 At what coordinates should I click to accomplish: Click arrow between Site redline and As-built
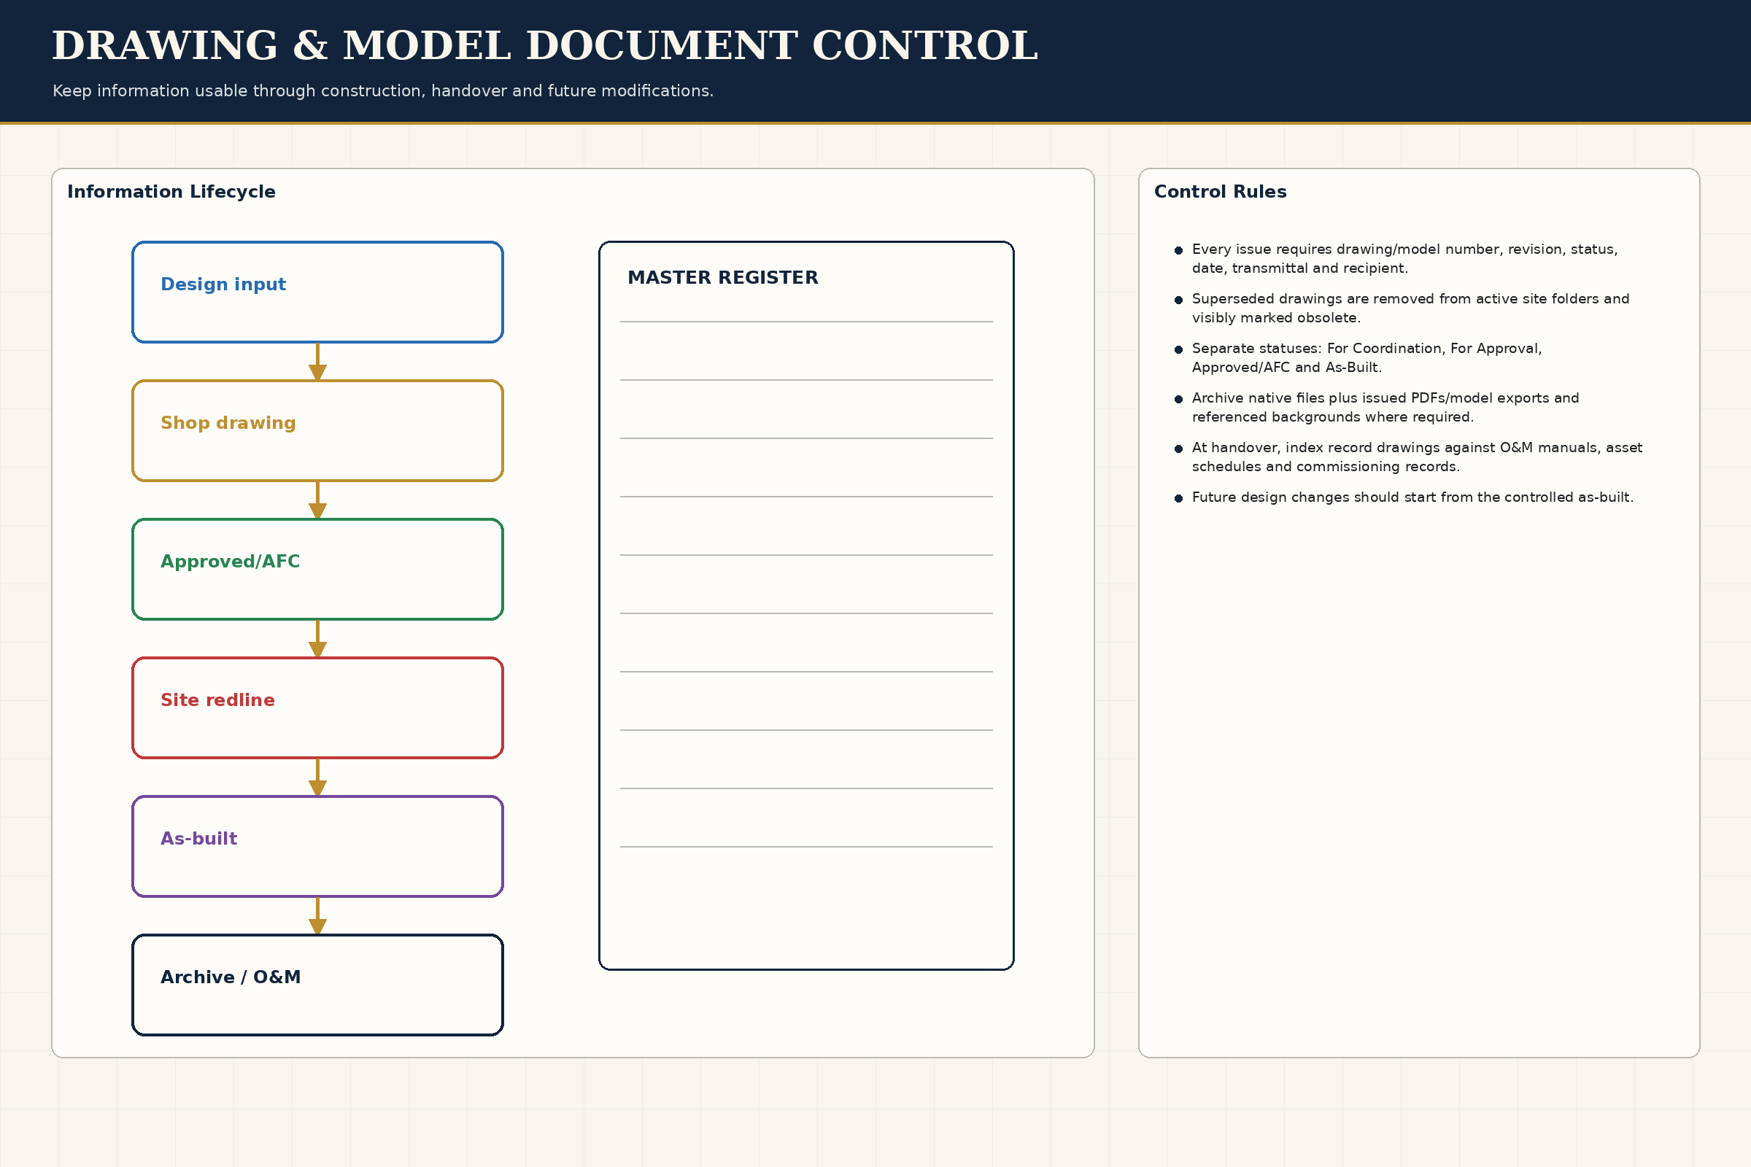pos(318,778)
